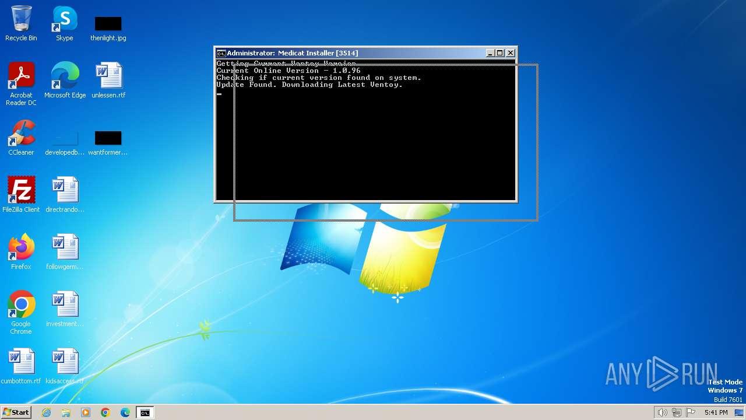Select the directrando… document icon

coord(65,195)
